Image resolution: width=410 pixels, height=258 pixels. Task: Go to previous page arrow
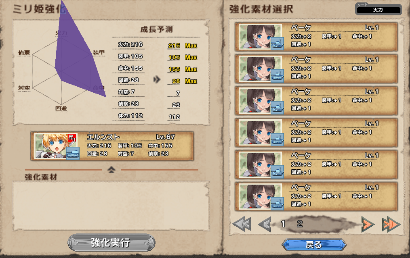264,224
